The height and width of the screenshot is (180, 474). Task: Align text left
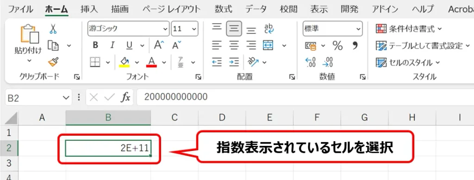pyautogui.click(x=217, y=46)
